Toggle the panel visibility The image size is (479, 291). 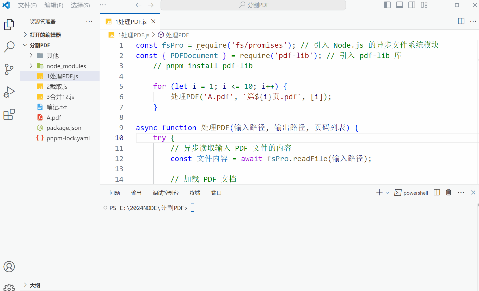[399, 5]
